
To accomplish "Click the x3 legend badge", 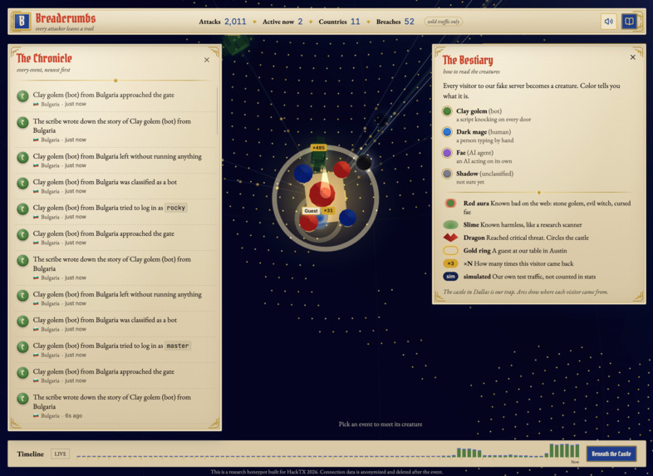I will pos(450,263).
